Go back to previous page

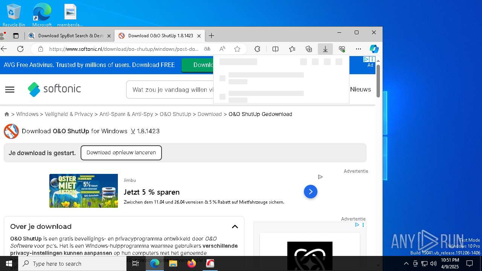4,49
